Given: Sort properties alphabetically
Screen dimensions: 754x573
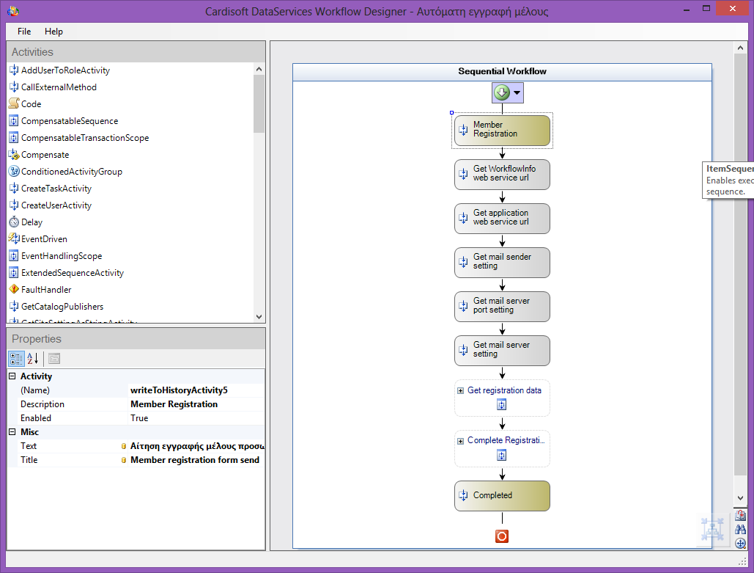Looking at the screenshot, I should 33,359.
